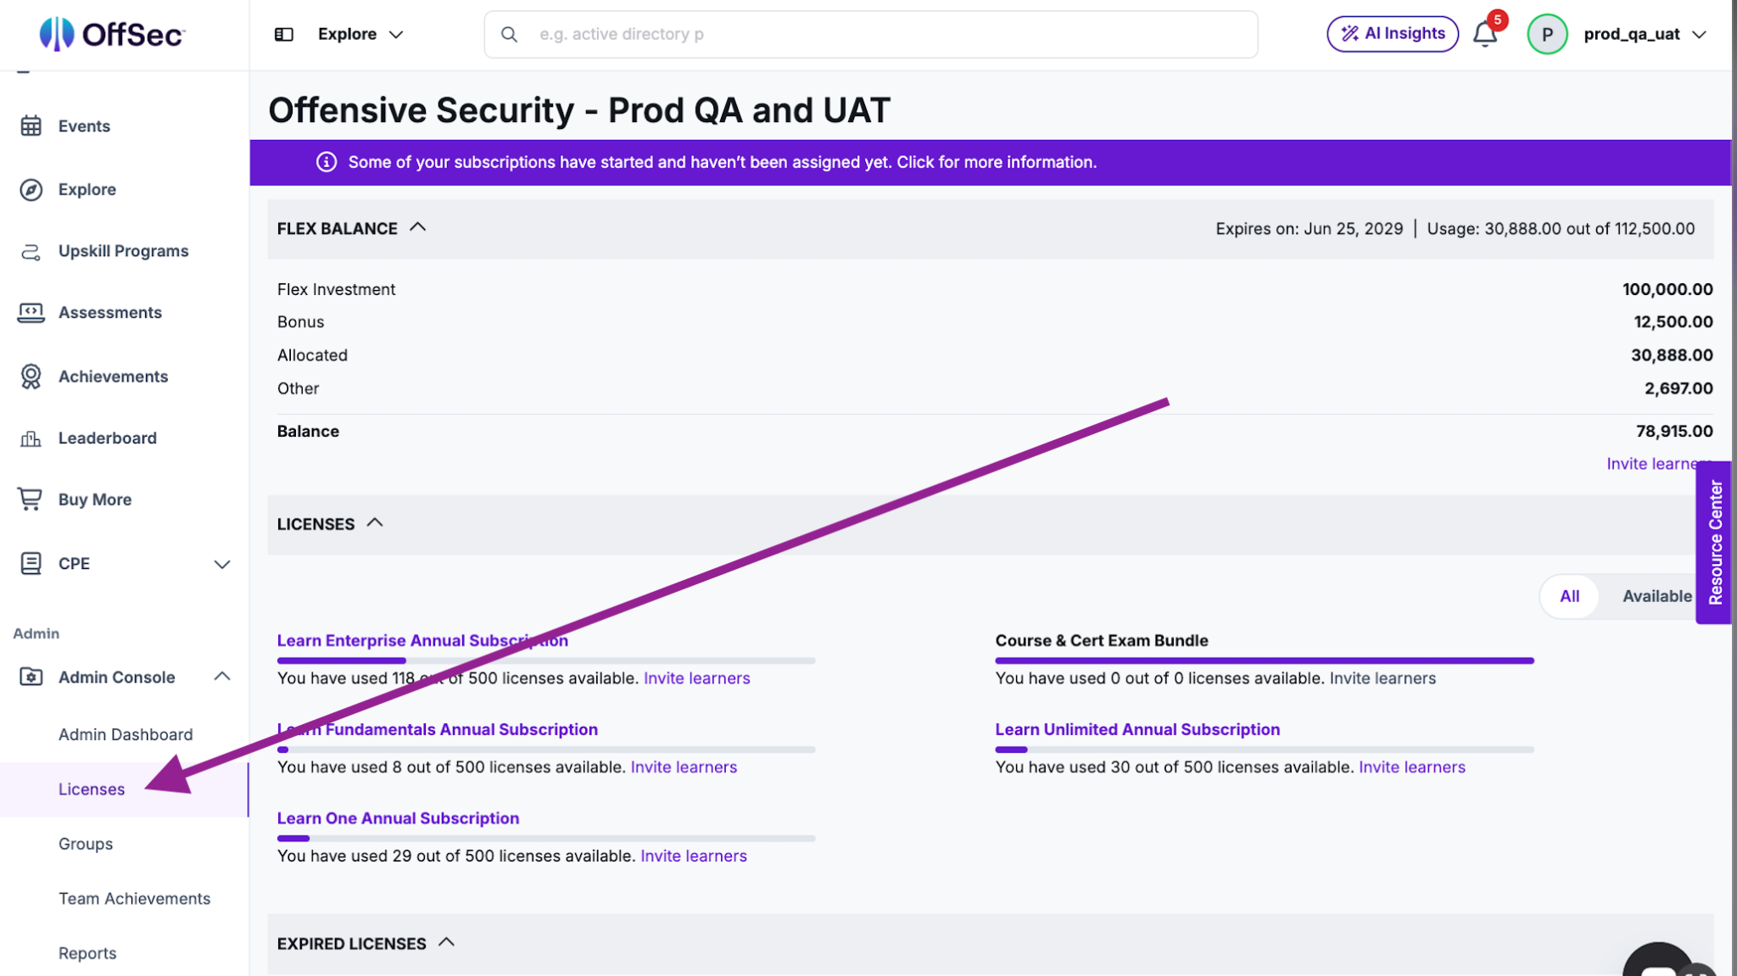
Task: Invite learners to Learn Fundamentals subscription
Action: pos(684,767)
